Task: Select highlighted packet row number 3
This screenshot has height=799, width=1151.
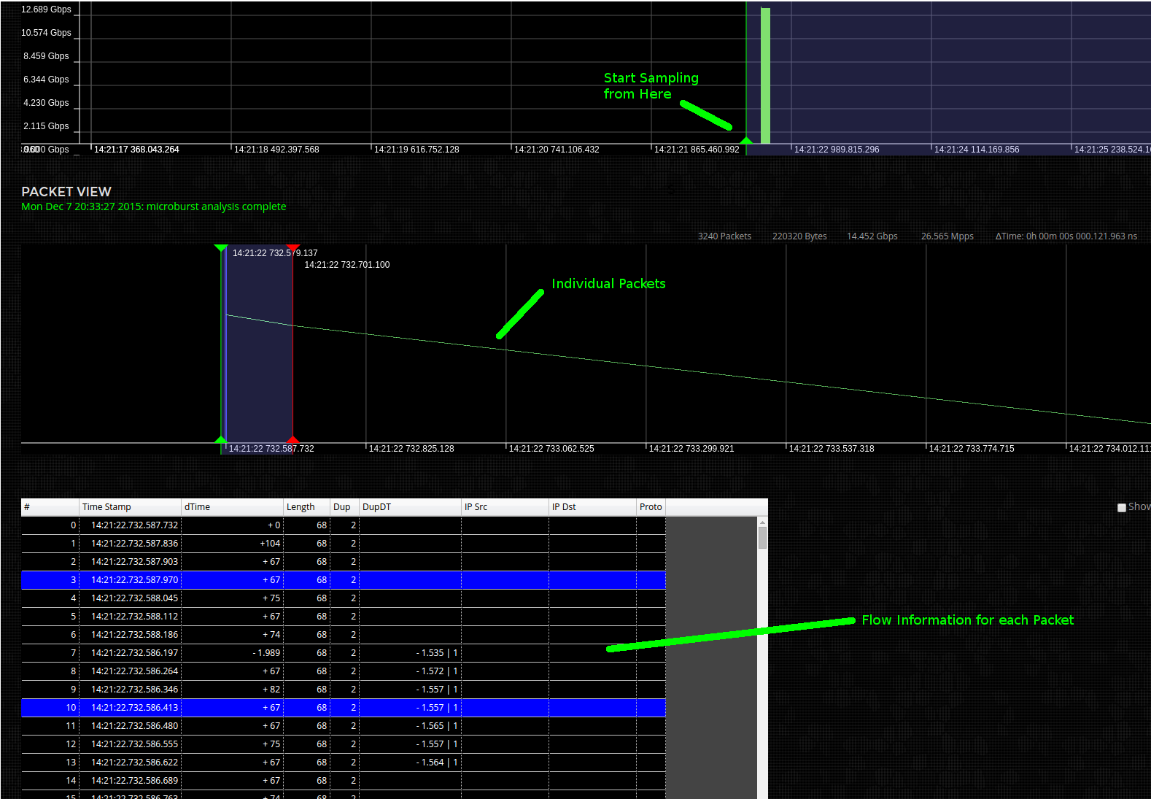Action: pos(343,580)
